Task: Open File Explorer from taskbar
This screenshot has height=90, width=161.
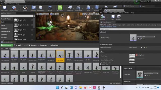Action: 80,87
